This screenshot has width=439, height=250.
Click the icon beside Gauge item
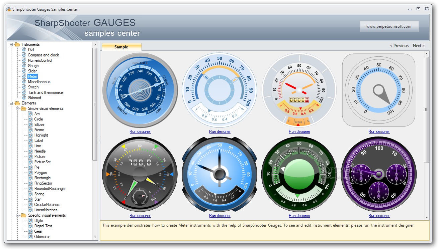click(x=24, y=66)
